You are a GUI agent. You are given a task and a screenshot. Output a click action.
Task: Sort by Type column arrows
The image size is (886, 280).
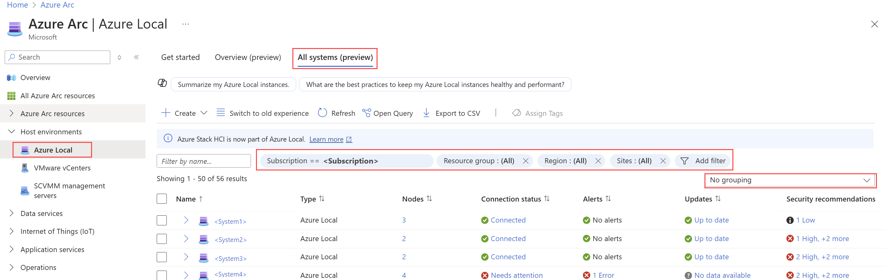point(322,199)
